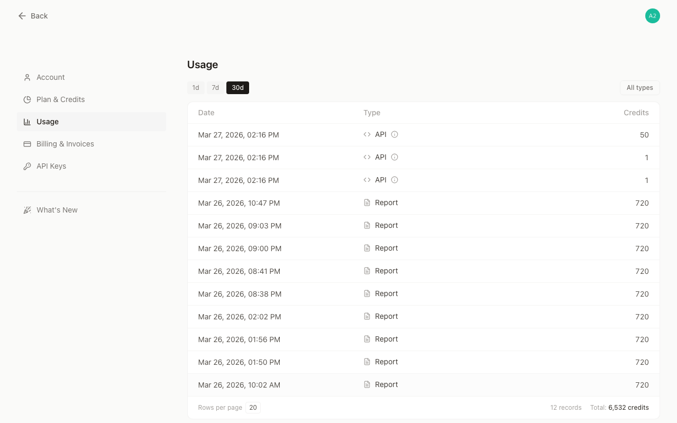Image resolution: width=677 pixels, height=423 pixels.
Task: Click the Plan & Credits pie icon
Action: tap(27, 99)
